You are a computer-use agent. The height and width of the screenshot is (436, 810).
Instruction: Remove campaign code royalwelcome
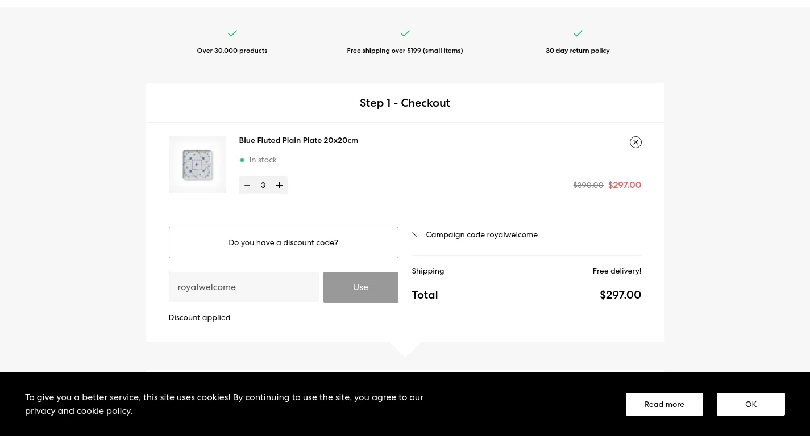pos(415,235)
